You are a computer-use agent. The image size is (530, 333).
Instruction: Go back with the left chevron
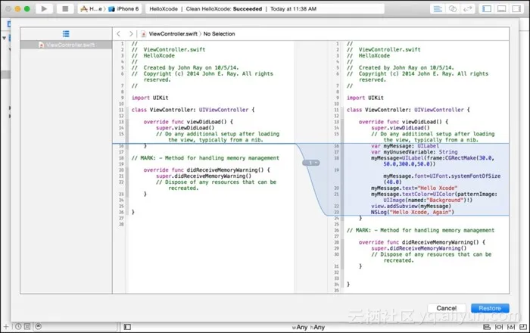pos(118,34)
